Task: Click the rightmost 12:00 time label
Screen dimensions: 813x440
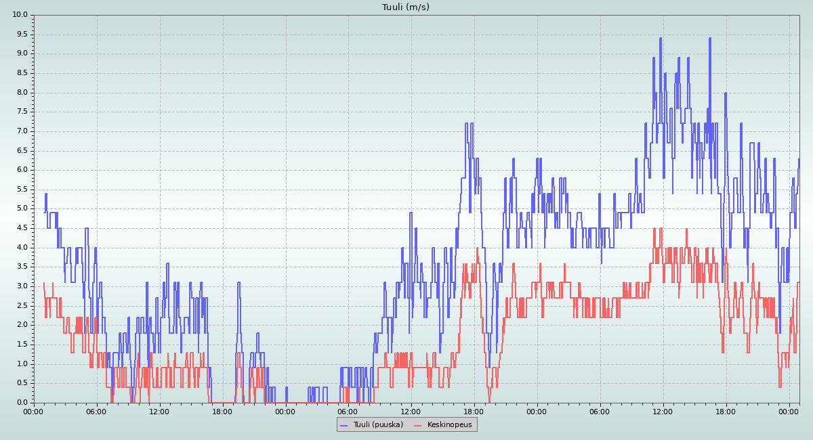Action: click(x=663, y=411)
